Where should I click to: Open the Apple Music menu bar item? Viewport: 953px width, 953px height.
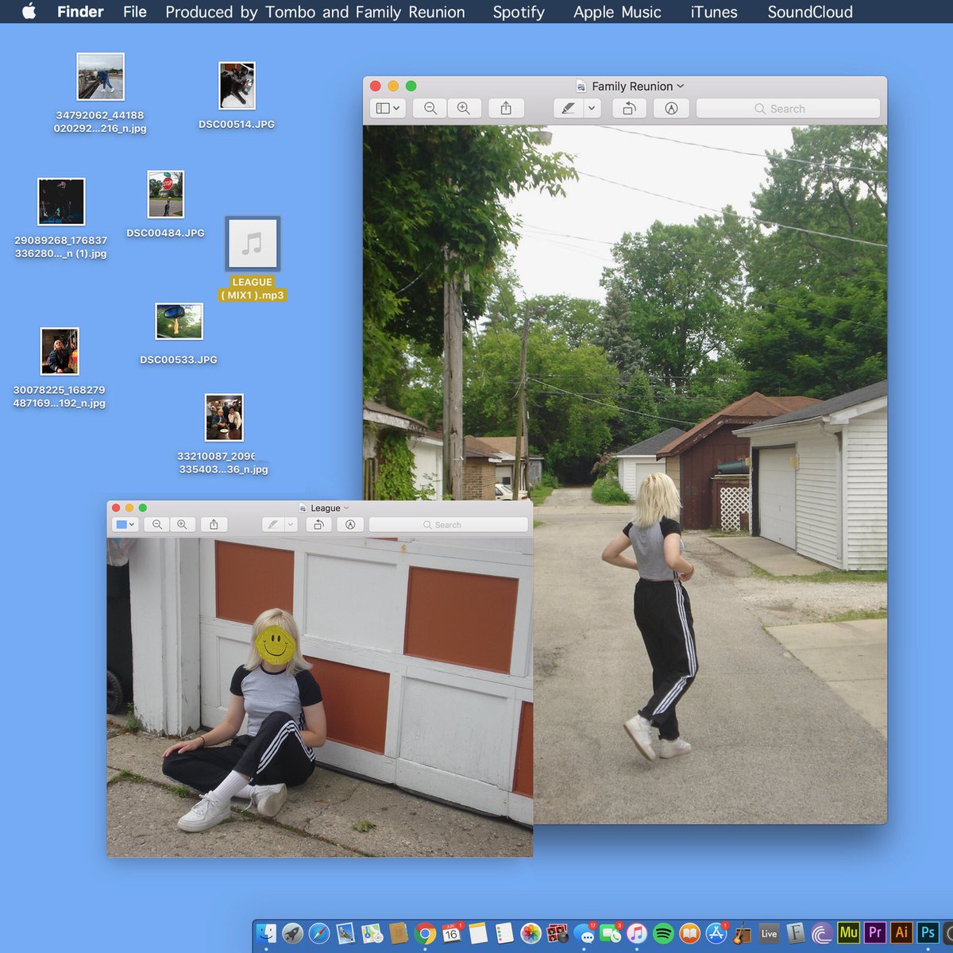(617, 12)
